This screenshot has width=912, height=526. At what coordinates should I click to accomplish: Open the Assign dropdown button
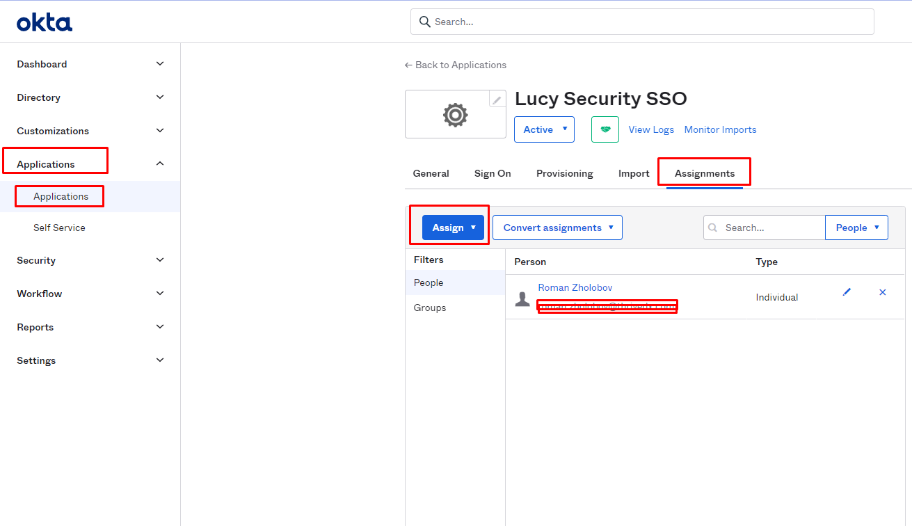click(453, 228)
